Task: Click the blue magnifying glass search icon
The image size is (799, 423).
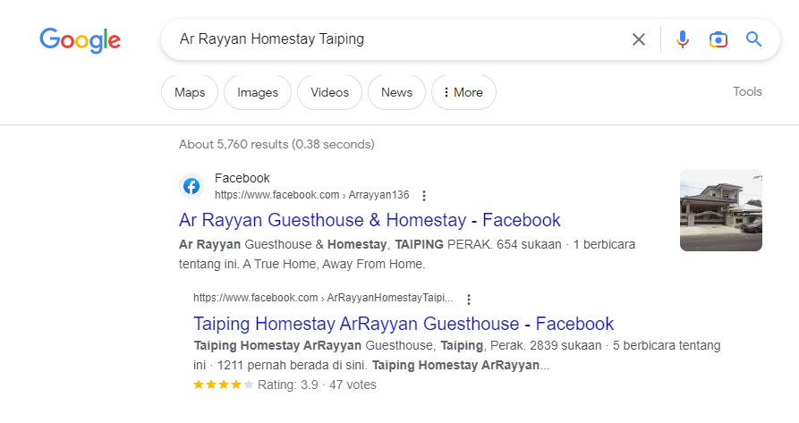Action: tap(753, 39)
